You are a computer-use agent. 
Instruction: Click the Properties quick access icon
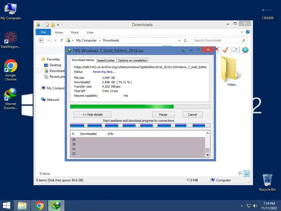click(x=47, y=24)
